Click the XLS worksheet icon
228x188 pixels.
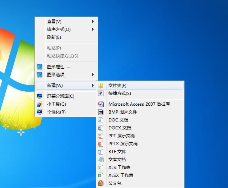pyautogui.click(x=101, y=168)
